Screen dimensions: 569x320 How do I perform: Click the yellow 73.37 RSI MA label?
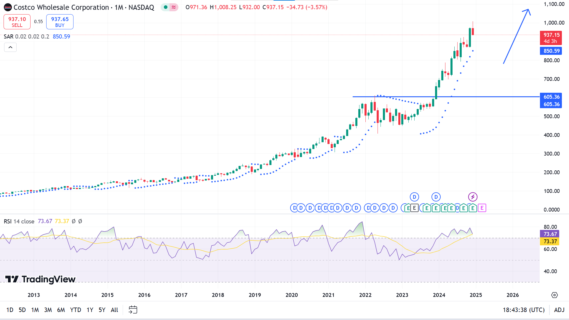pyautogui.click(x=550, y=241)
